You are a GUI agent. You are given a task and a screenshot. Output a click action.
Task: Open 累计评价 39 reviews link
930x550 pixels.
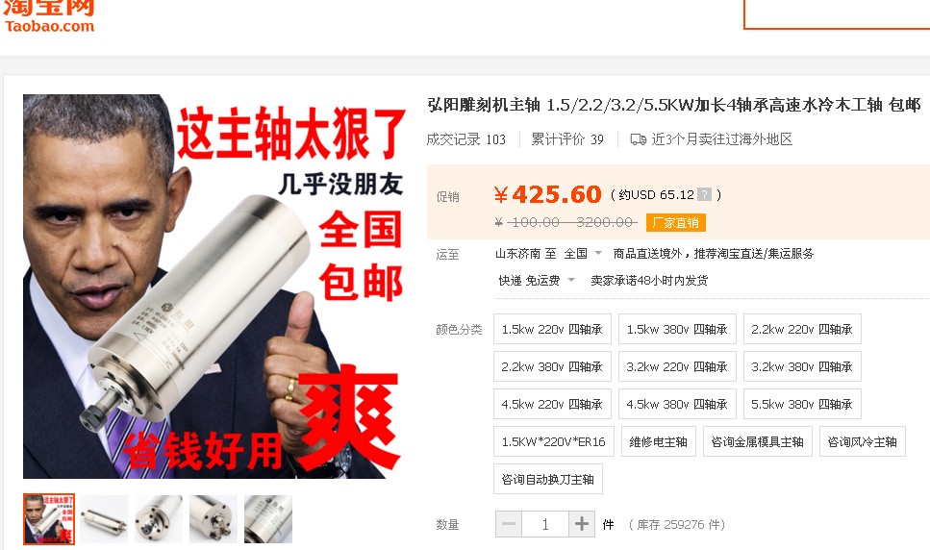[567, 139]
